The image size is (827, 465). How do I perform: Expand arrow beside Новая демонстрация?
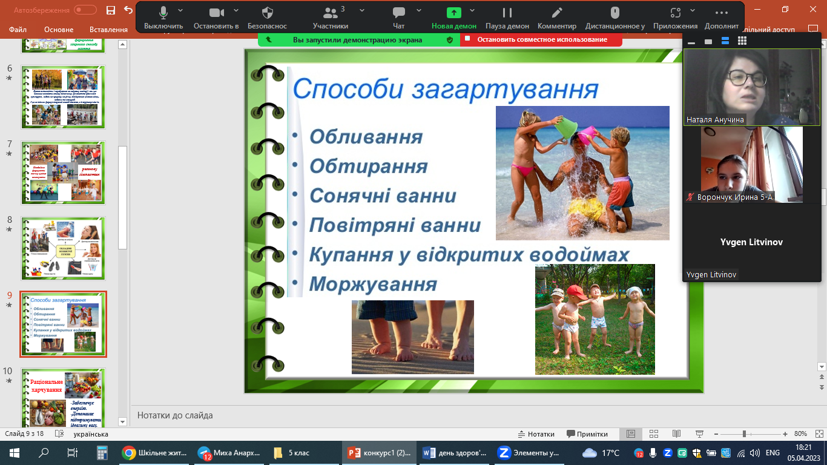pos(472,10)
